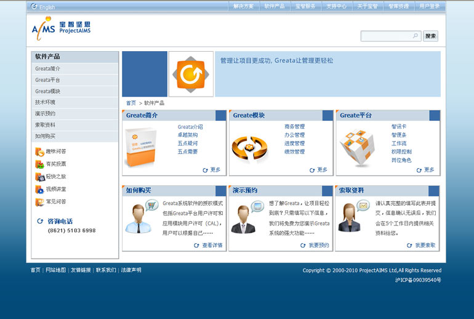Open the 用户登录 top menu
The height and width of the screenshot is (319, 474).
tap(430, 6)
